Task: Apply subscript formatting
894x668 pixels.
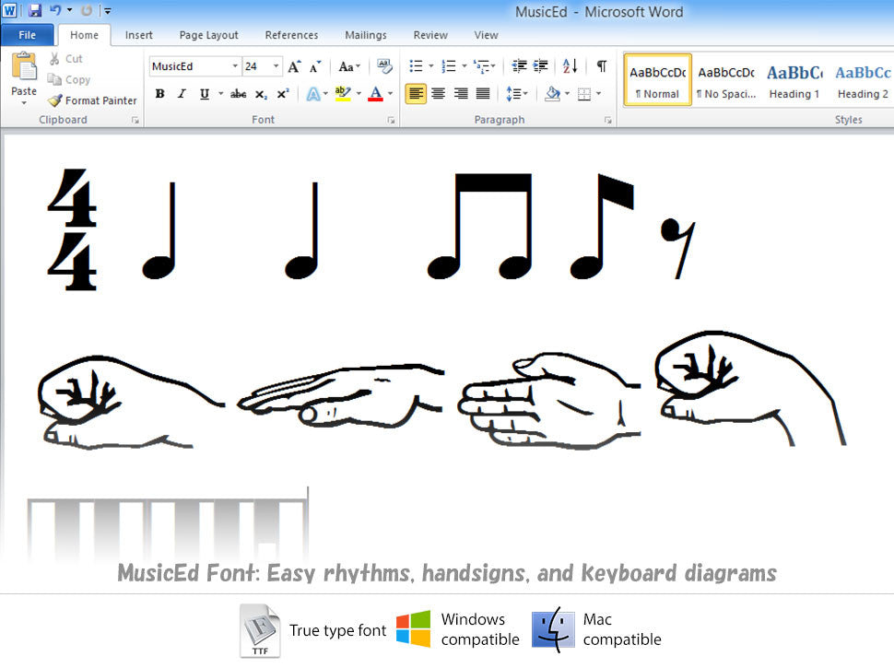Action: 261,94
